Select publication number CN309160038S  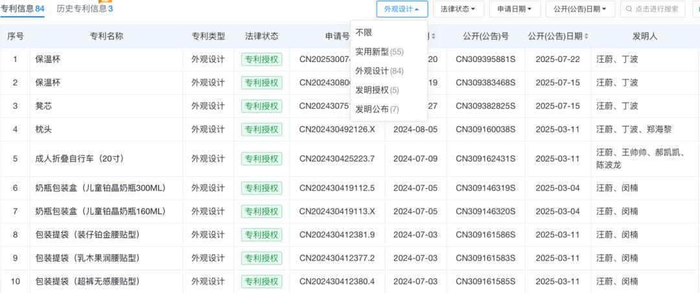[485, 129]
